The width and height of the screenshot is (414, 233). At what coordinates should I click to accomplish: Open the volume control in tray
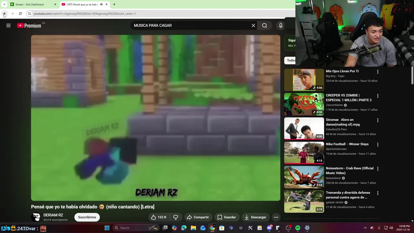click(391, 228)
